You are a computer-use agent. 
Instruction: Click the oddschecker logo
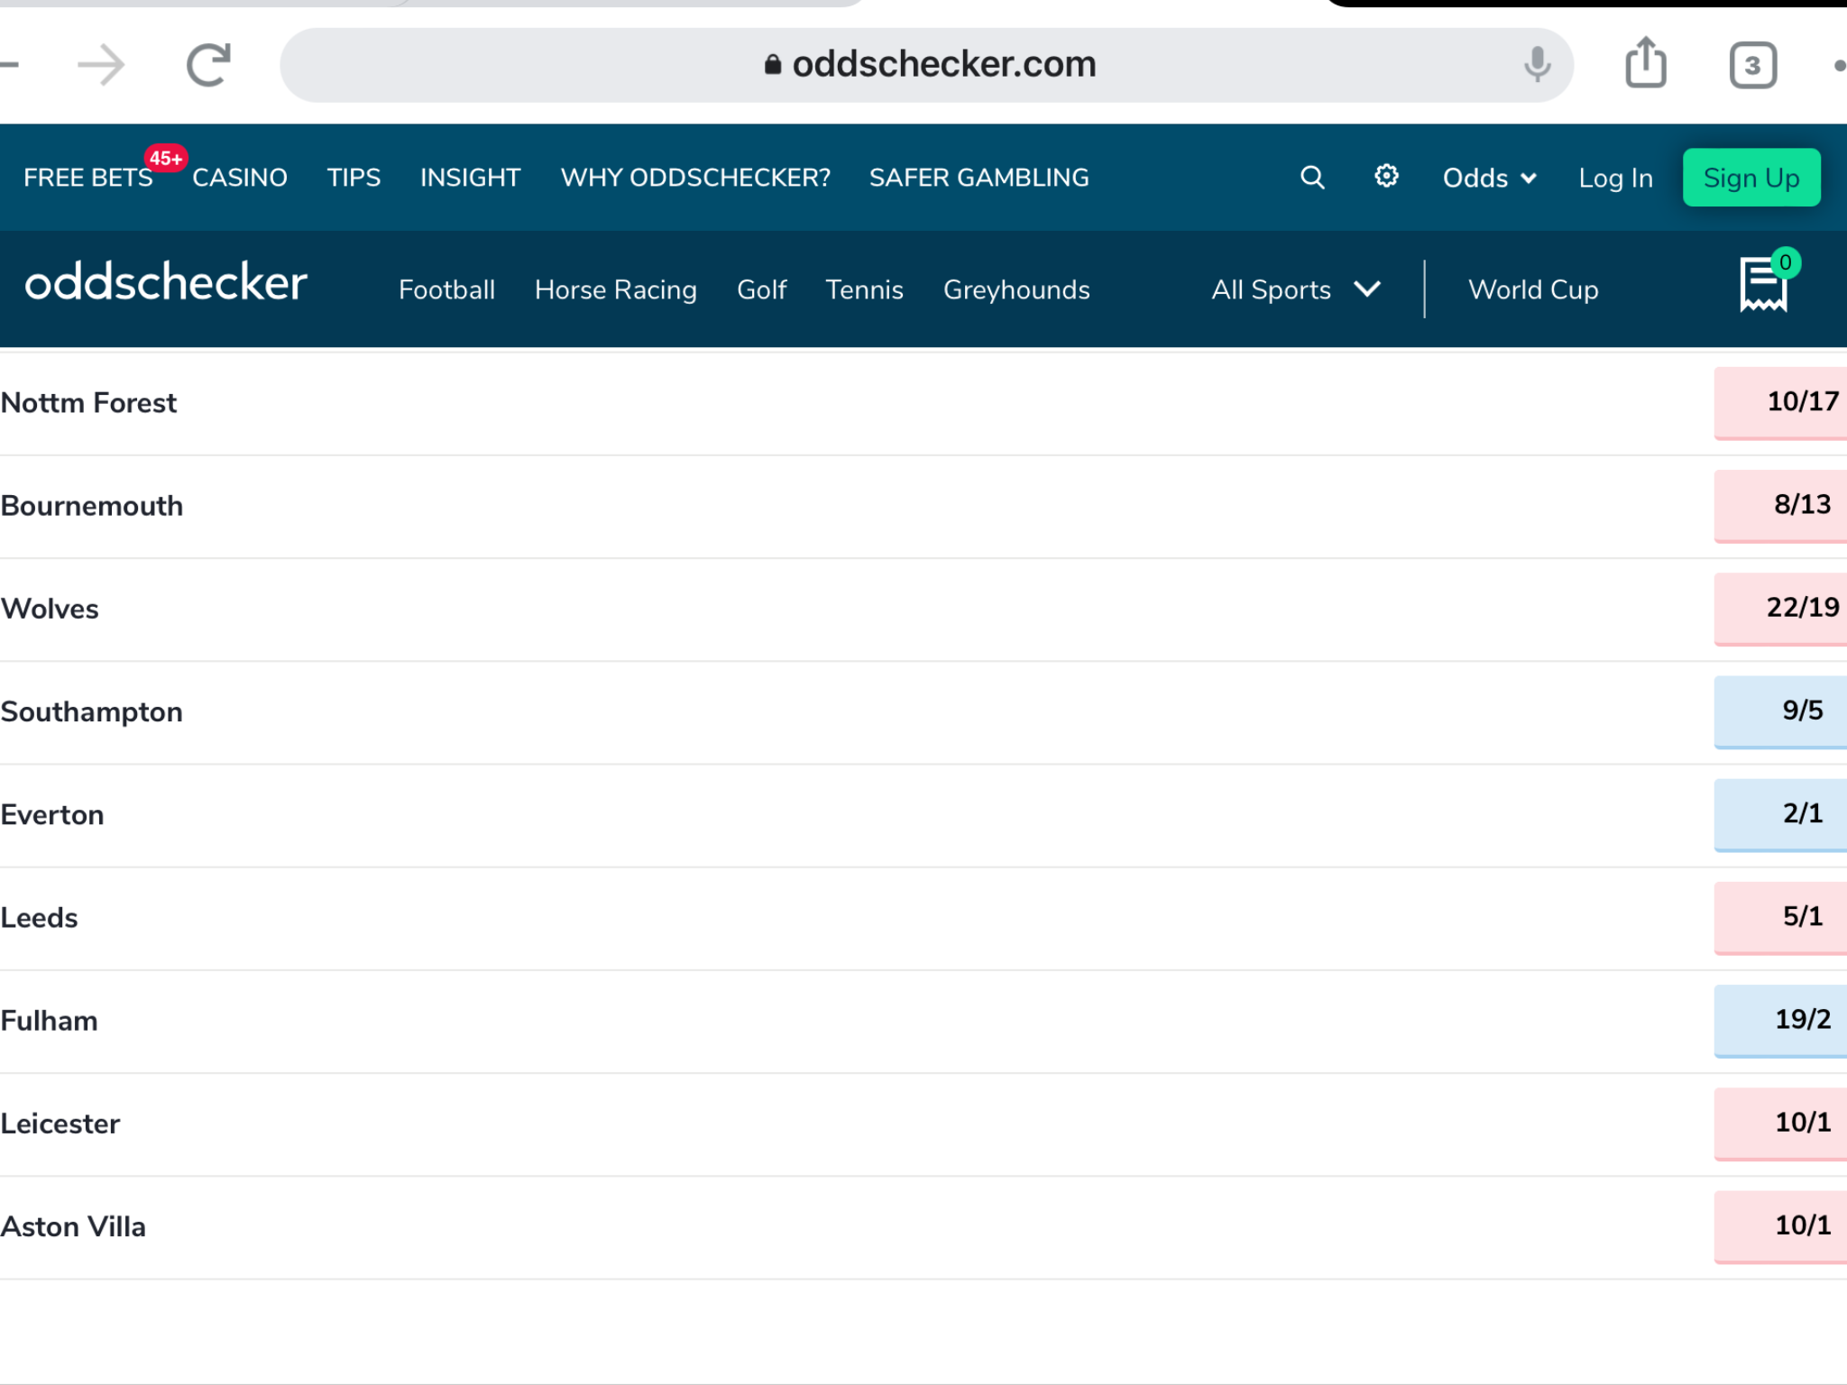coord(166,283)
